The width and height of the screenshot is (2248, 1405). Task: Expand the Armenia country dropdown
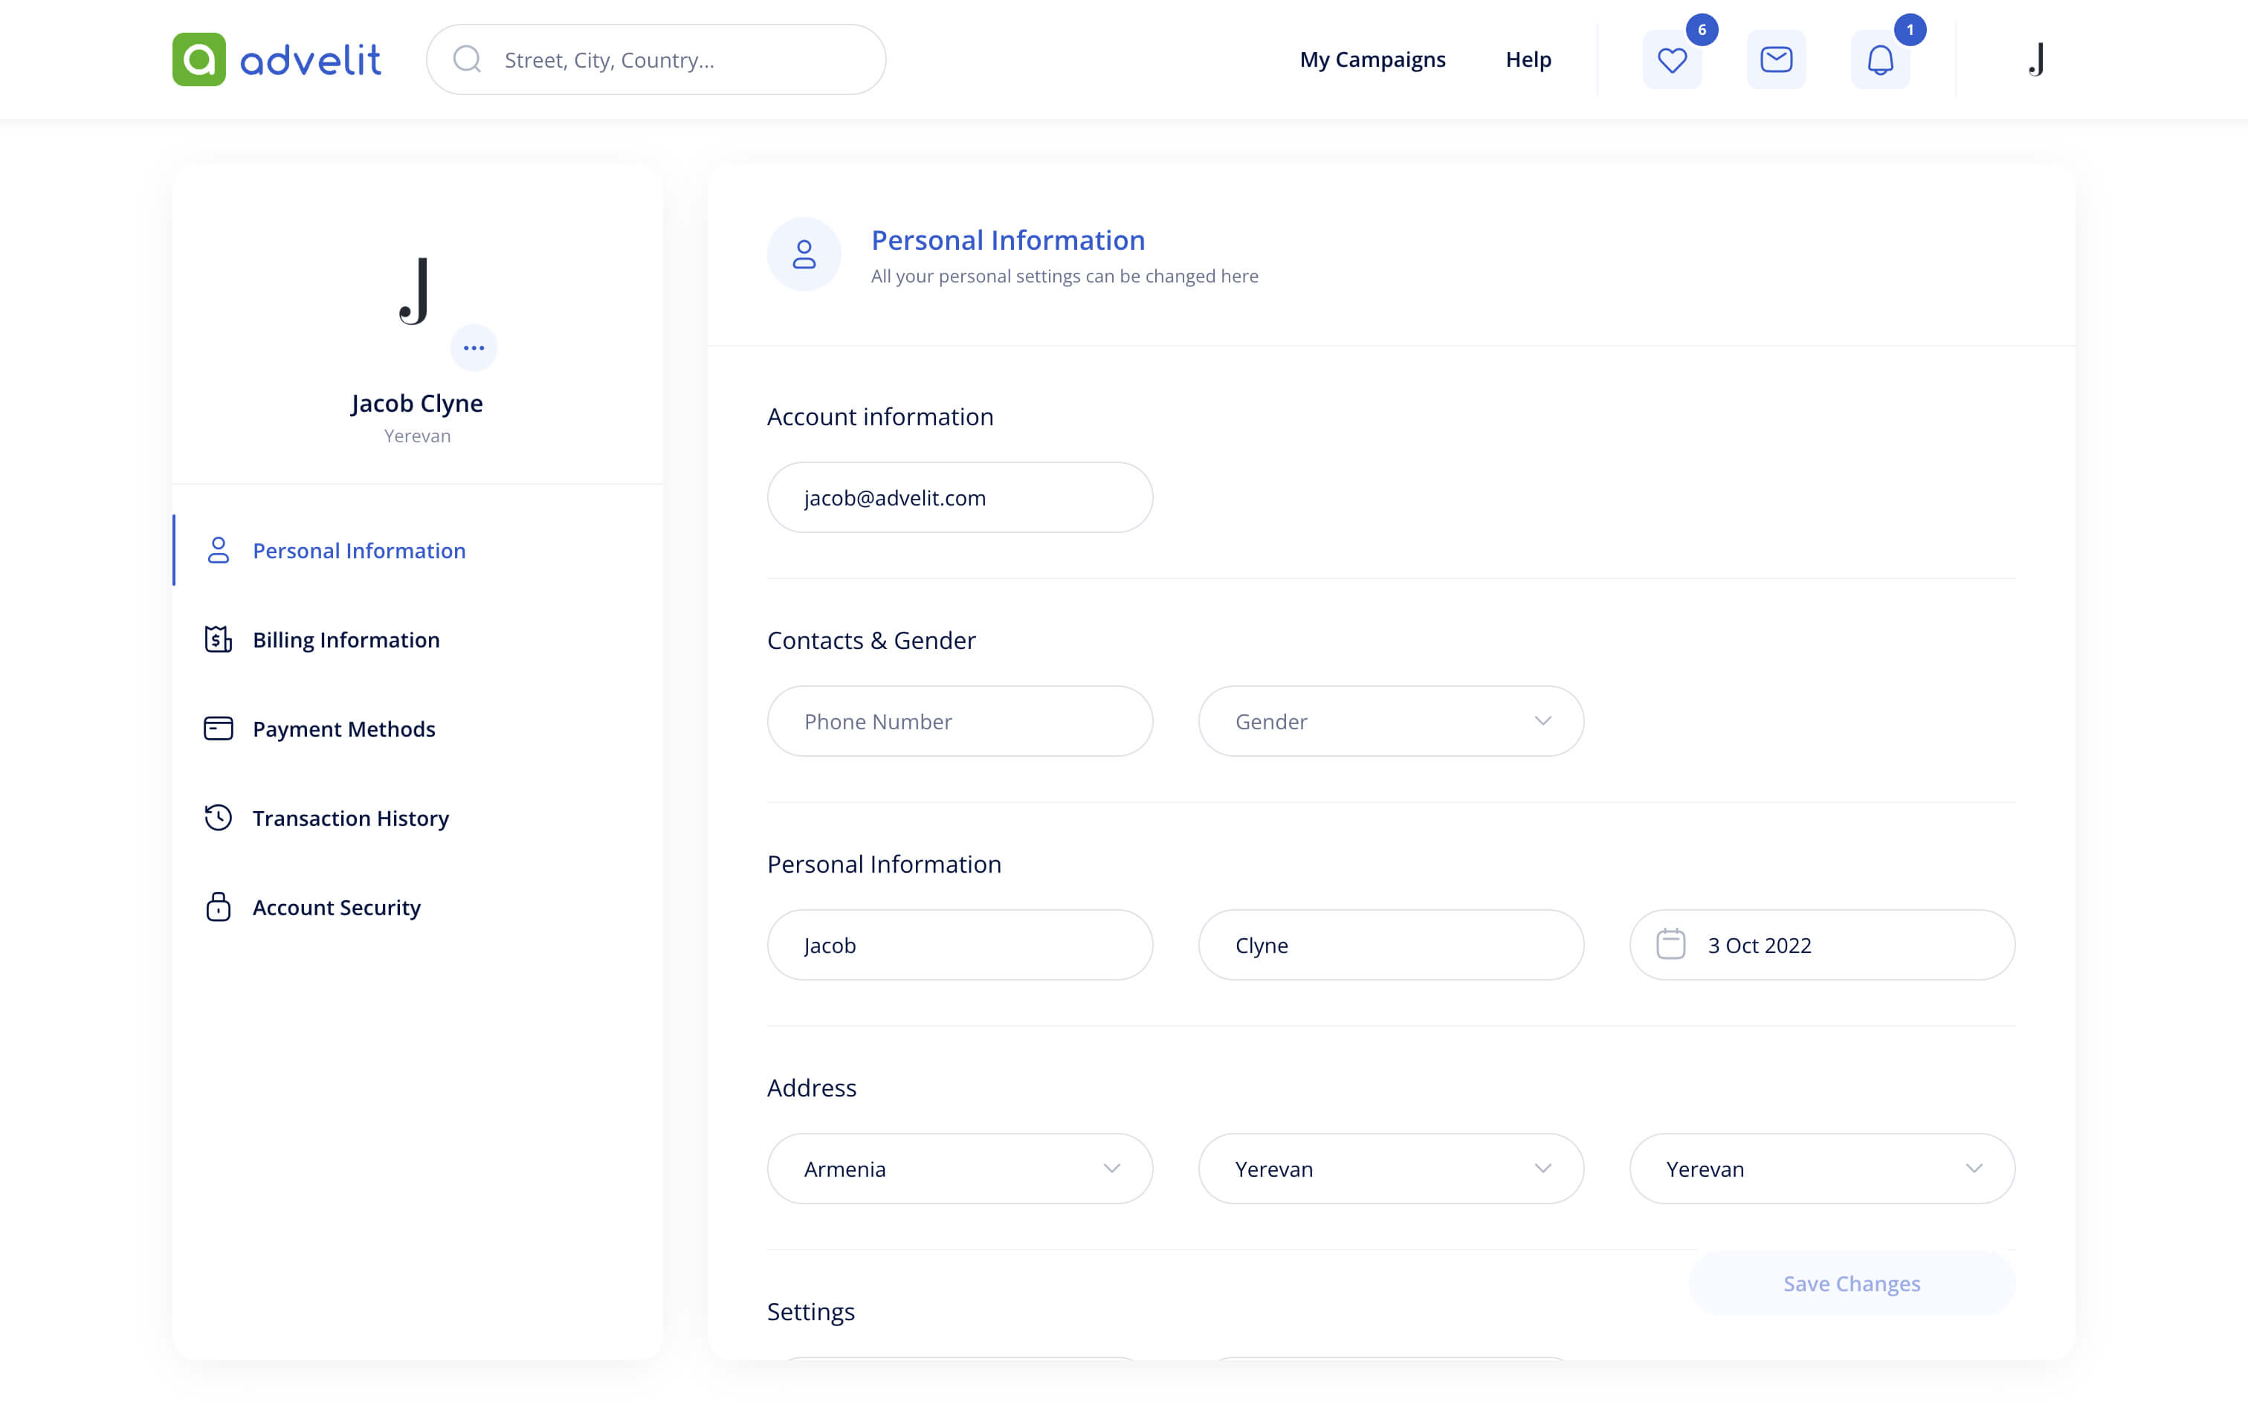pyautogui.click(x=959, y=1168)
